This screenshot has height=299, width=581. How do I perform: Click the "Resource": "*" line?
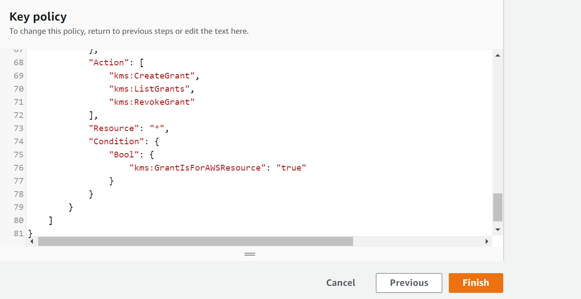click(x=129, y=128)
